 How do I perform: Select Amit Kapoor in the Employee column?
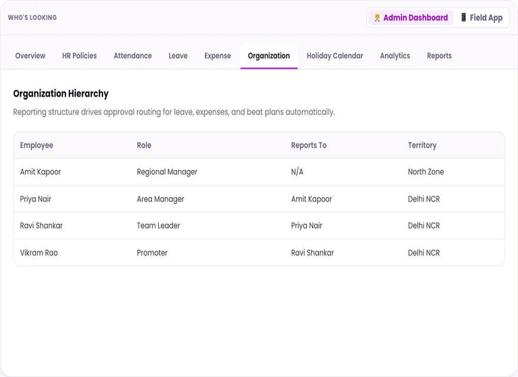pos(41,172)
